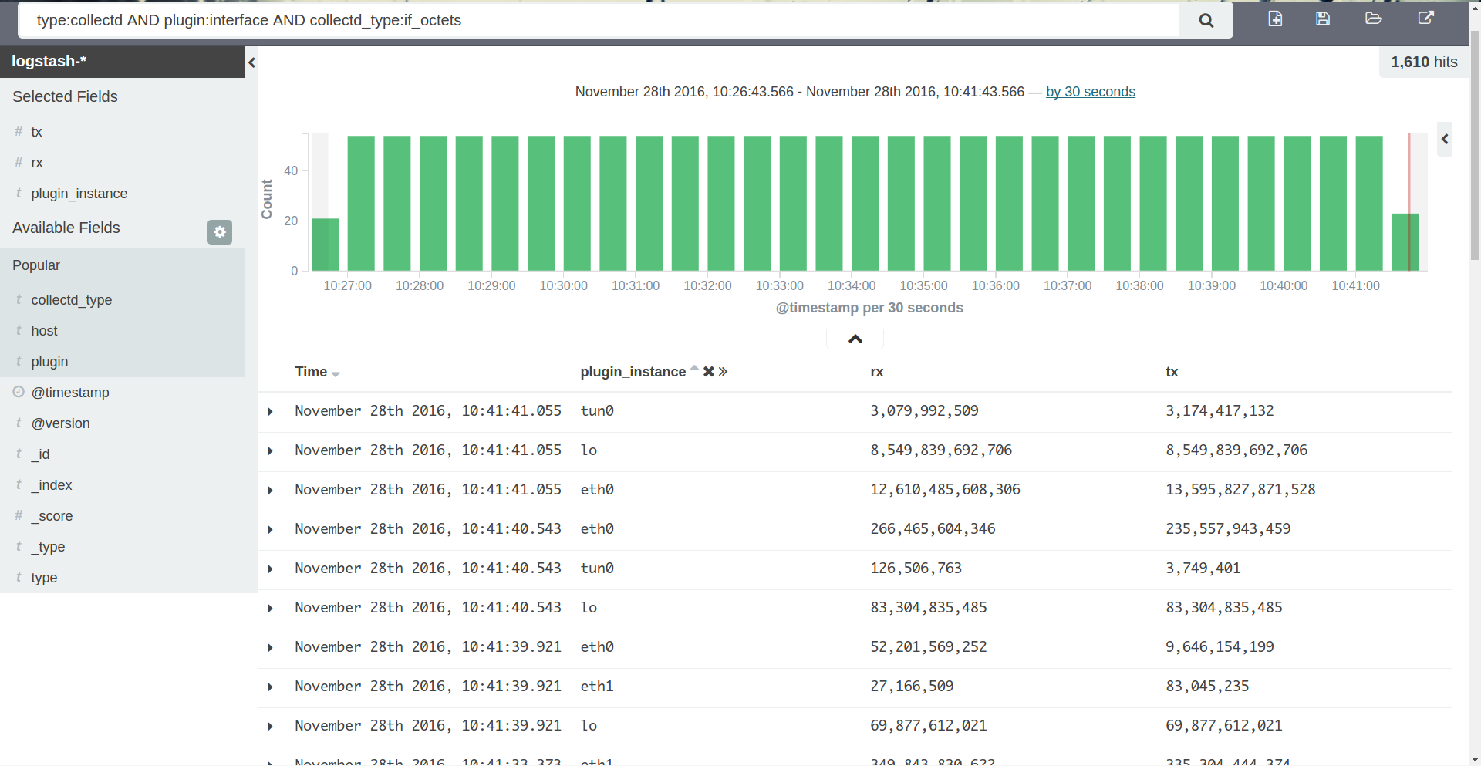Select the collectd_type field in Popular
Image resolution: width=1481 pixels, height=766 pixels.
point(71,300)
